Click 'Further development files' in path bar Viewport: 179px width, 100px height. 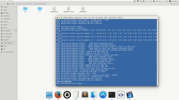coord(40,4)
